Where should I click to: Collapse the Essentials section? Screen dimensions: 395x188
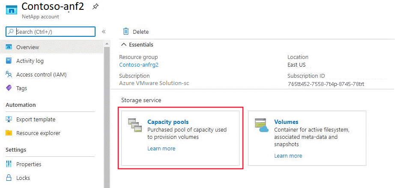pyautogui.click(x=124, y=44)
